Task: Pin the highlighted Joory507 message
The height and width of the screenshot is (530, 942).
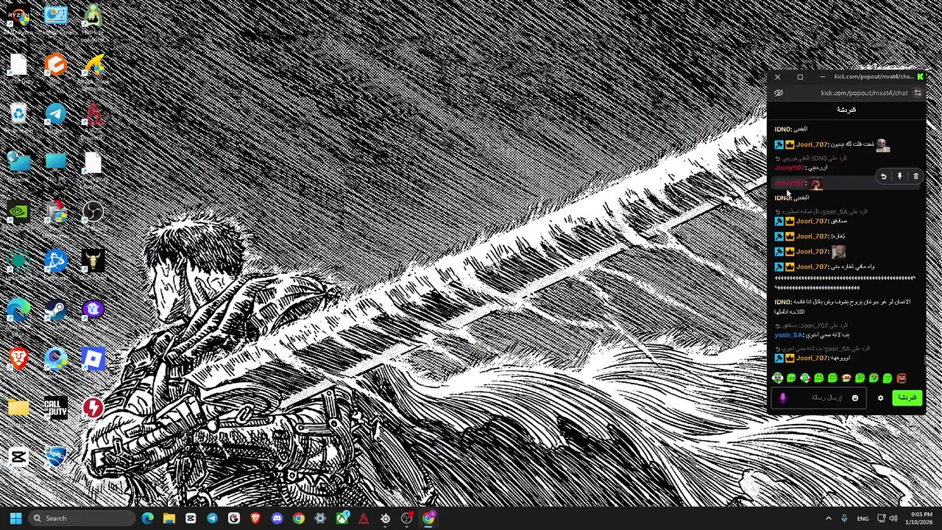Action: (899, 177)
